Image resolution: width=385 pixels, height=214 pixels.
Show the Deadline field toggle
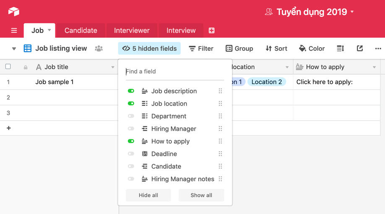coord(131,154)
